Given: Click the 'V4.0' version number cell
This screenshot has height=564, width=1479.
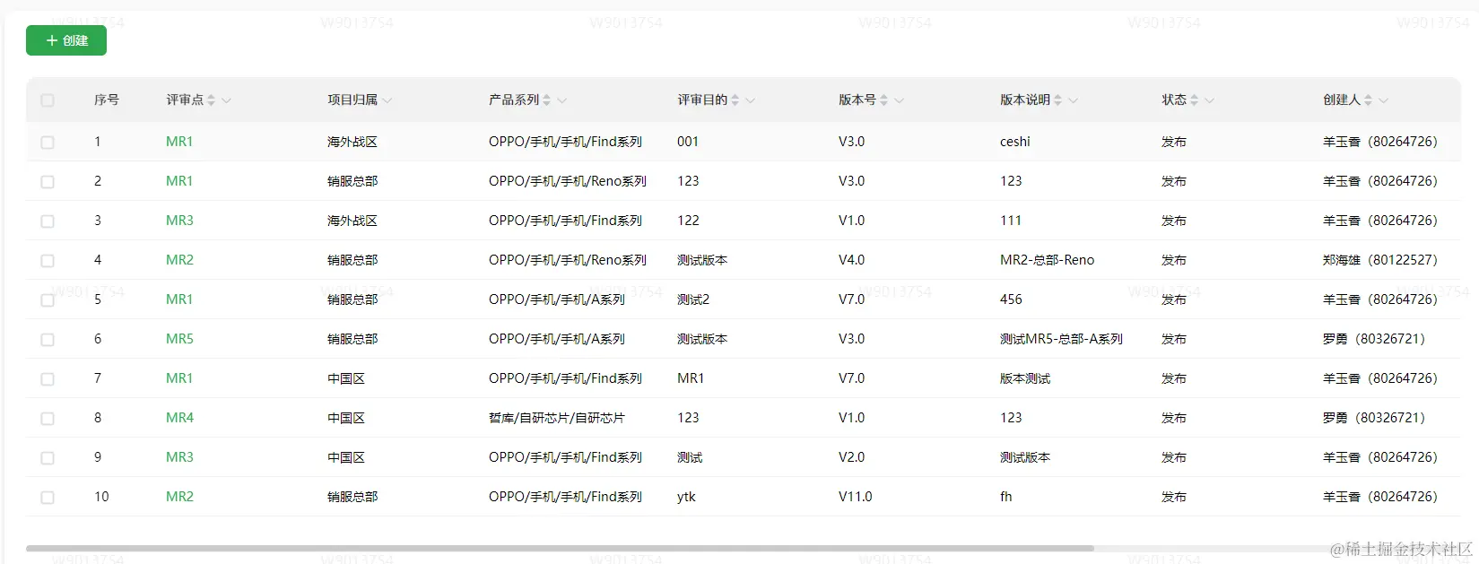Looking at the screenshot, I should tap(852, 260).
